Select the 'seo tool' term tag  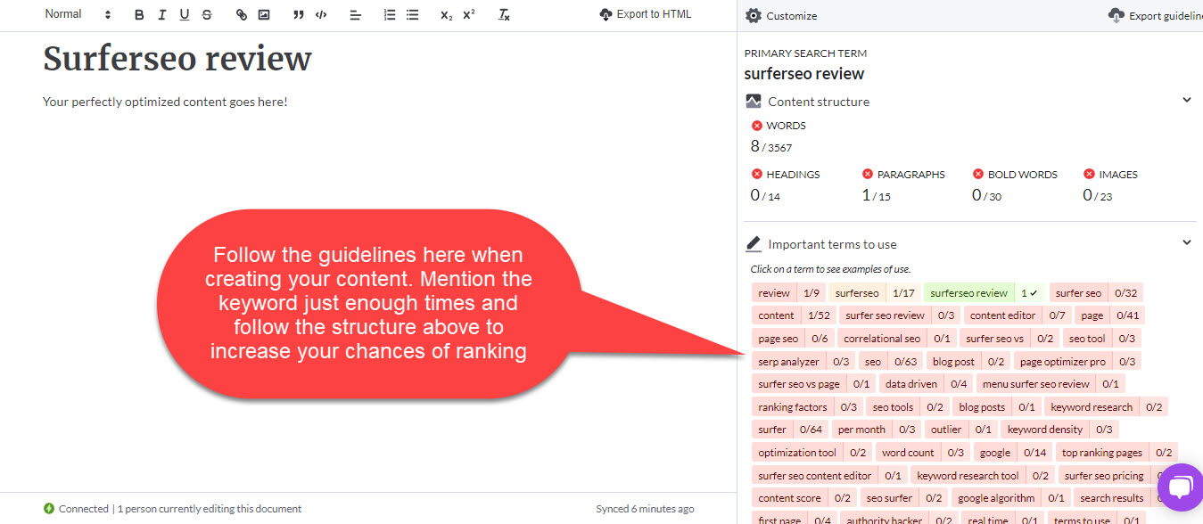tap(1102, 339)
